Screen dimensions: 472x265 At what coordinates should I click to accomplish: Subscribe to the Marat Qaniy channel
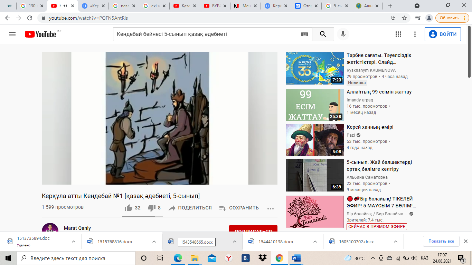point(253,229)
